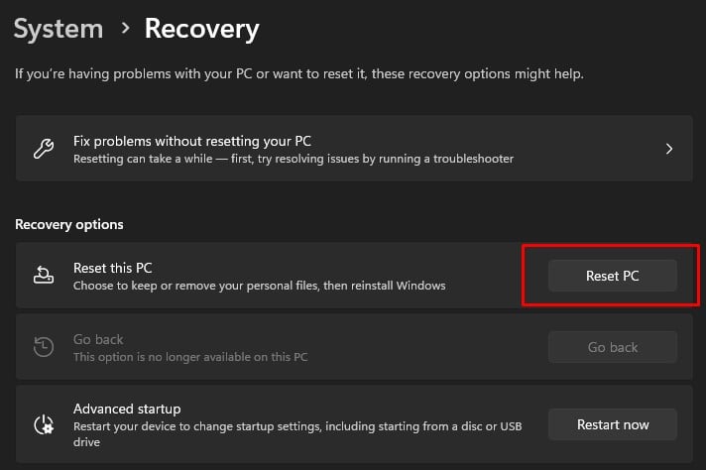The image size is (706, 470).
Task: Expand the Fix problems chevron arrow
Action: point(669,149)
